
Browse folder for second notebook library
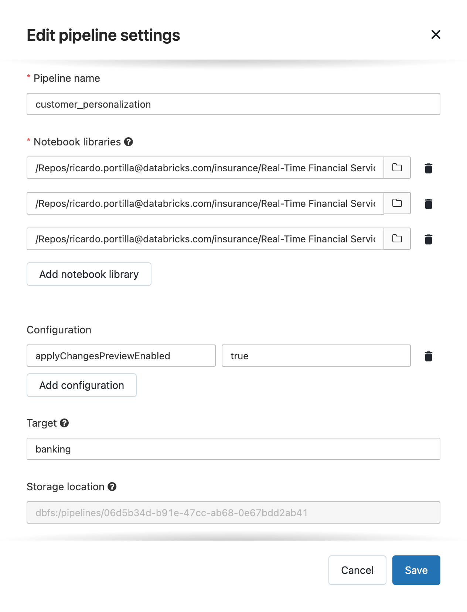[397, 203]
